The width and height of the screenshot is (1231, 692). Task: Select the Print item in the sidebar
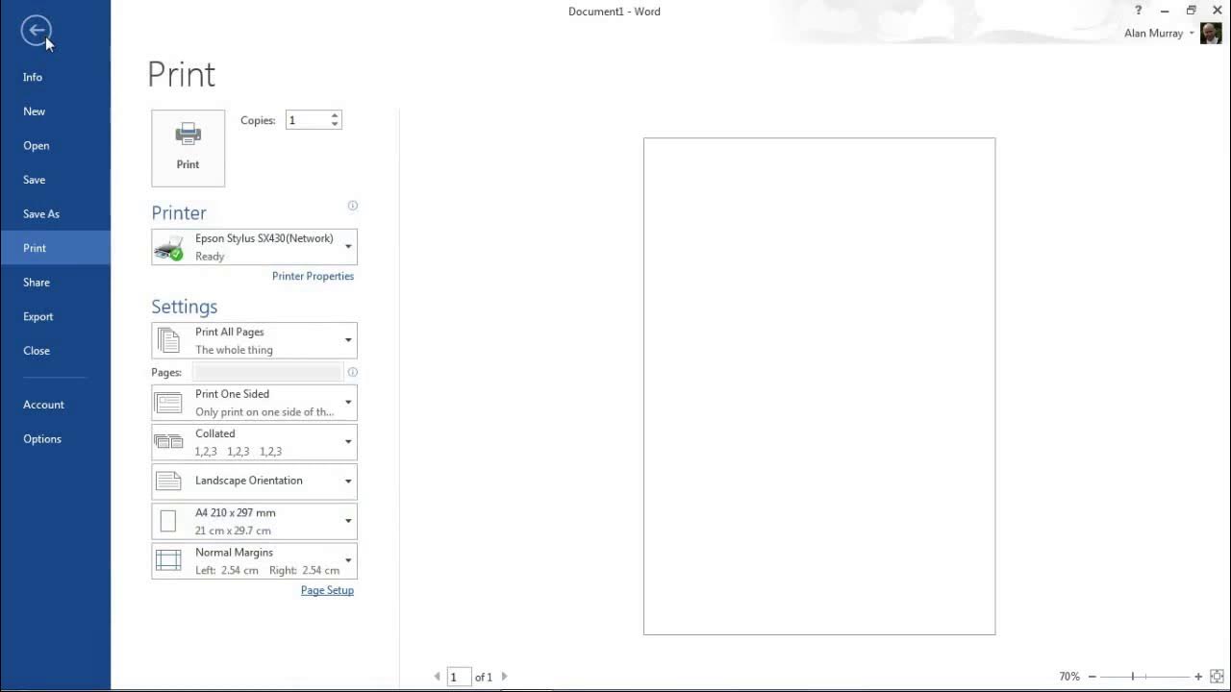tap(55, 248)
